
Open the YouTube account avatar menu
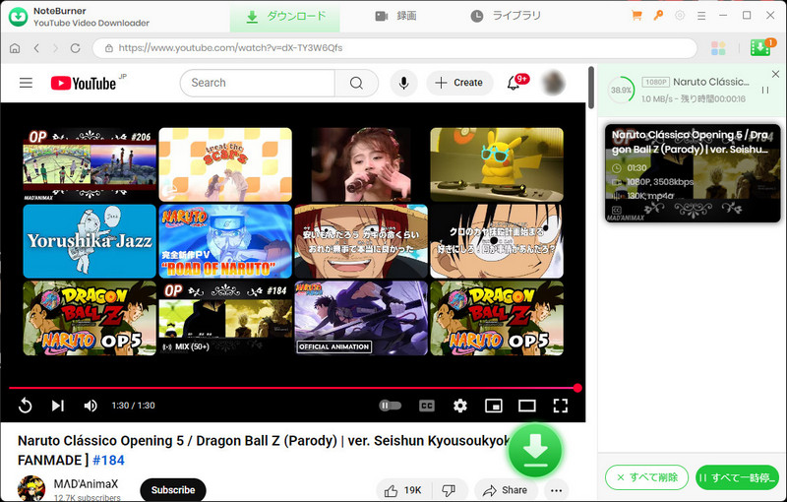point(554,83)
